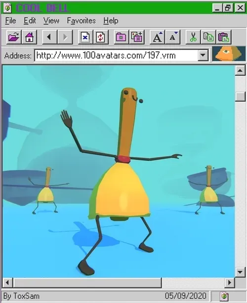Click the open folder toolbar icon
247x303 pixels.
coord(14,37)
